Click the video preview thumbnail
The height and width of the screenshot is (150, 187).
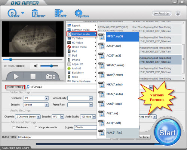[33, 39]
